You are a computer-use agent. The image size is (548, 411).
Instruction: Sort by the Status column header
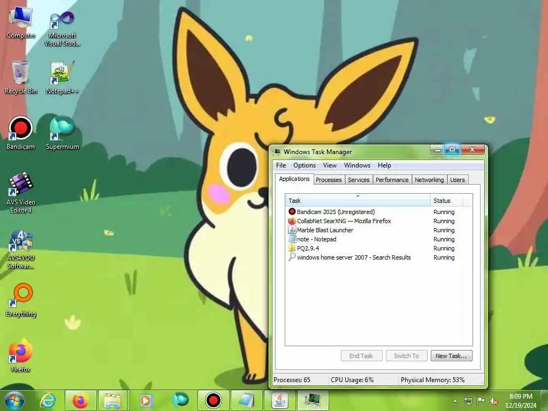pos(447,200)
